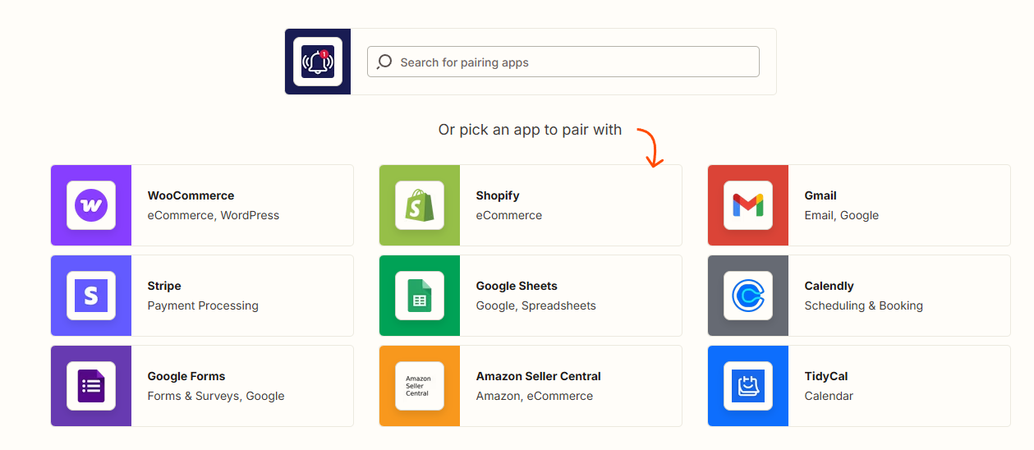
Task: Focus the Search for pairing apps field
Action: pos(563,62)
